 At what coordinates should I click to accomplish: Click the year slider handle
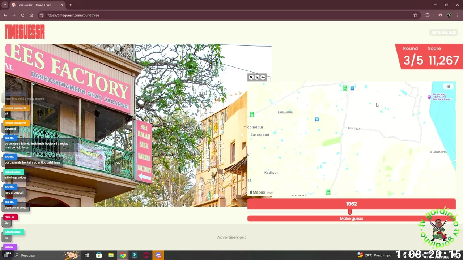(x=350, y=212)
